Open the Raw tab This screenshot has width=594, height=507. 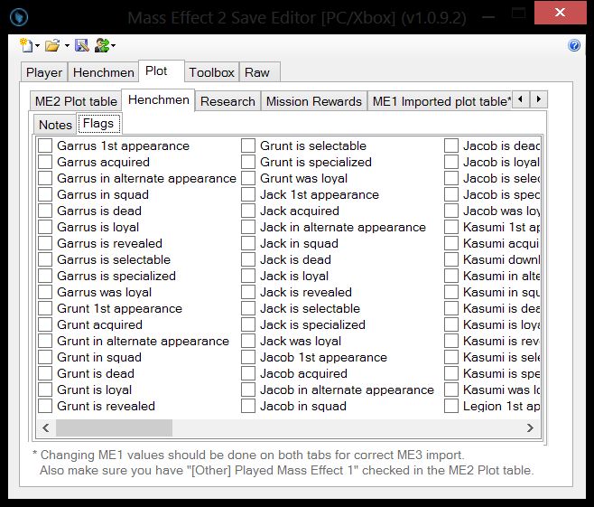[x=260, y=72]
